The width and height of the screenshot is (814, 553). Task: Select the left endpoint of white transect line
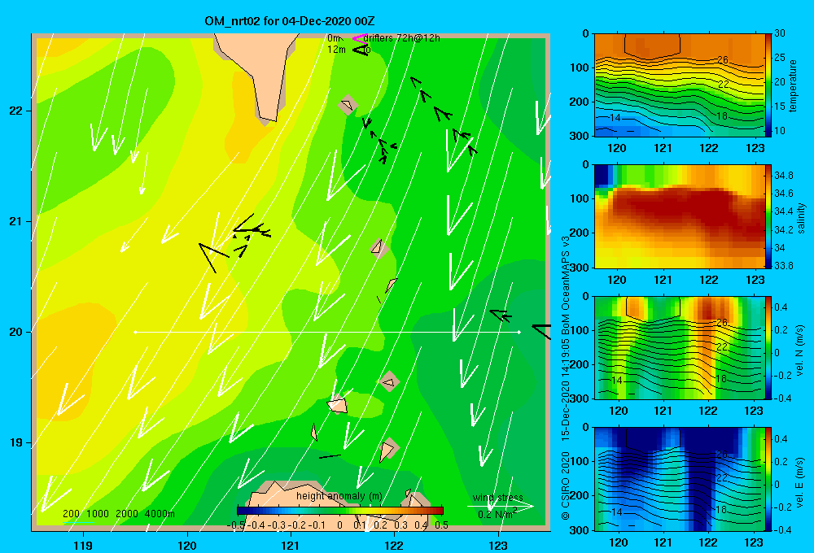tap(135, 332)
